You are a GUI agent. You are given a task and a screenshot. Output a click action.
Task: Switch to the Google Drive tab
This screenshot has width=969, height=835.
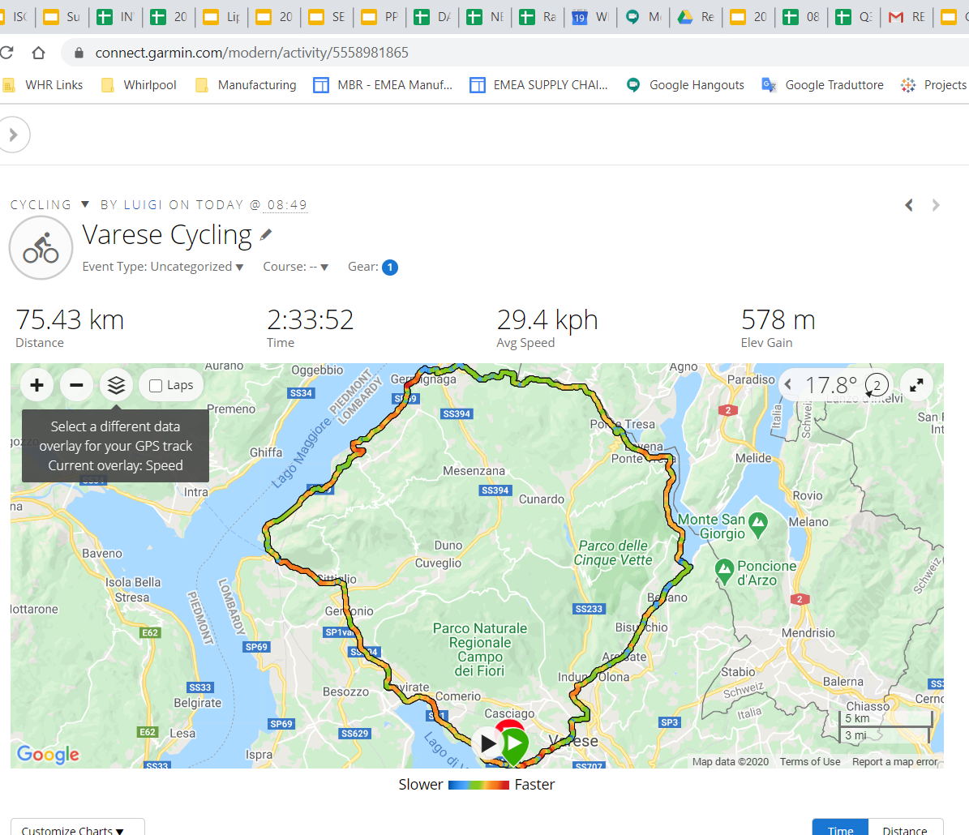pos(696,17)
